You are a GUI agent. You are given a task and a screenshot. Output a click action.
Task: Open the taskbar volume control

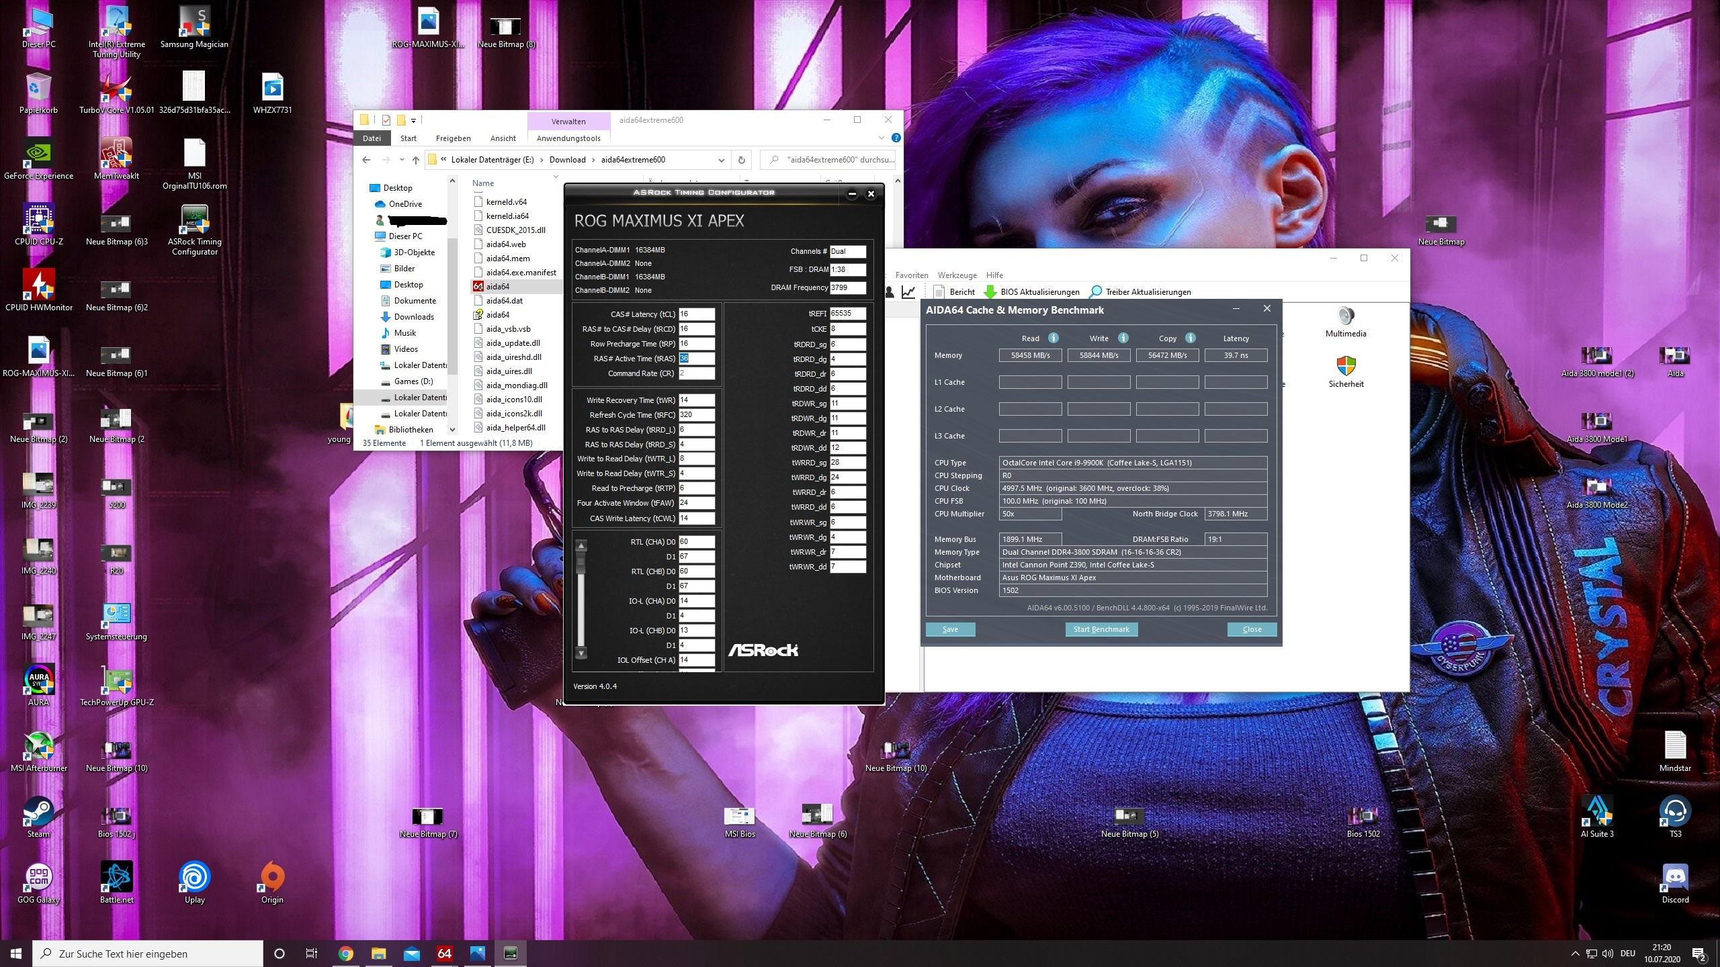[1607, 954]
